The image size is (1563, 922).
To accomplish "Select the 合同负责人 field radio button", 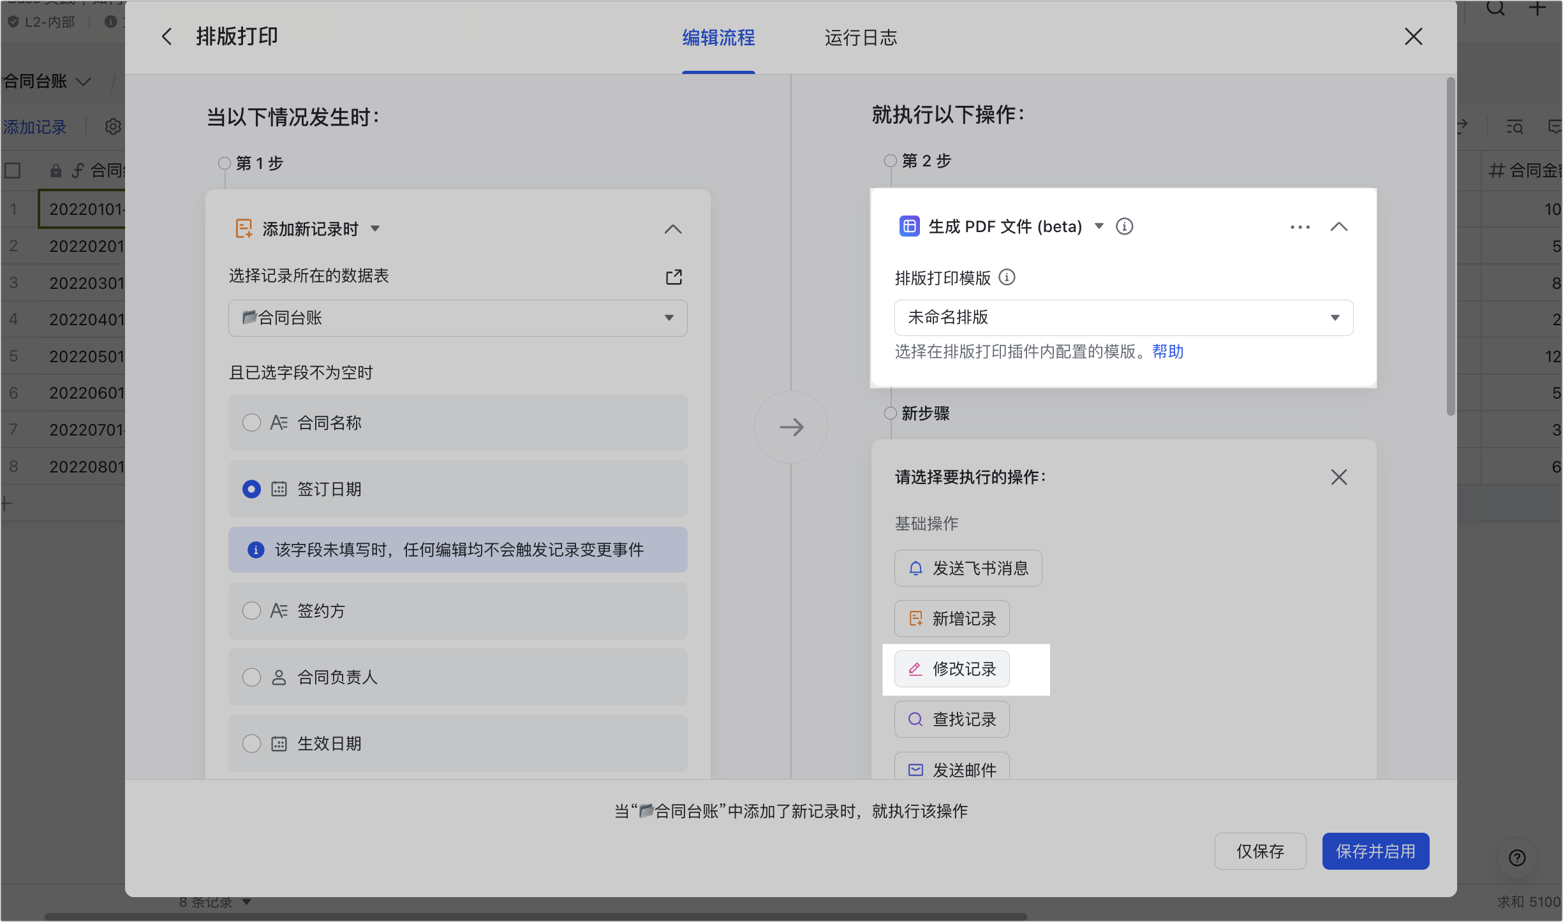I will click(x=251, y=677).
